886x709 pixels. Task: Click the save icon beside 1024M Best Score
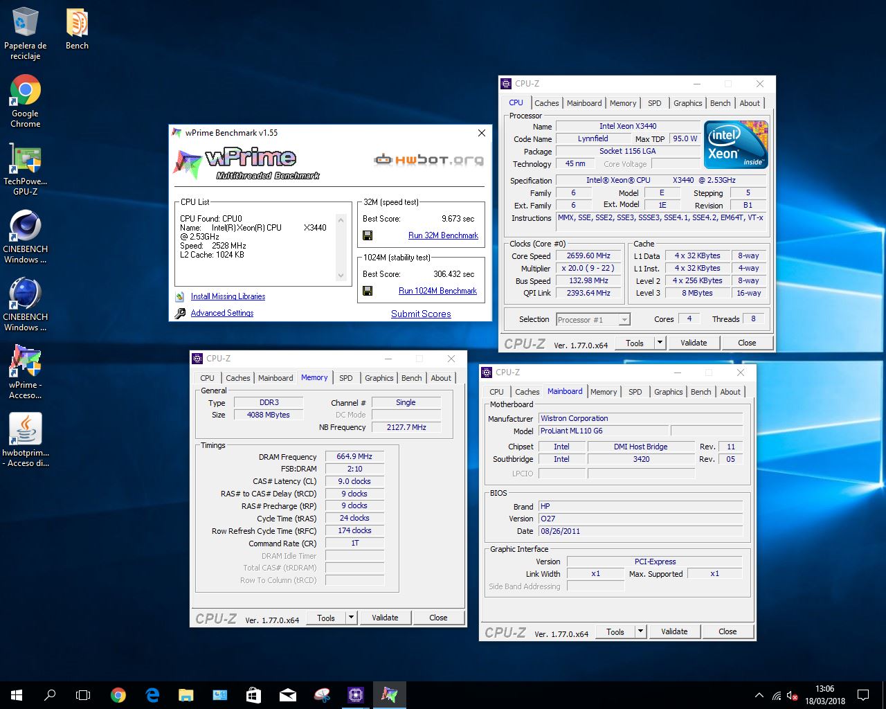(x=368, y=291)
